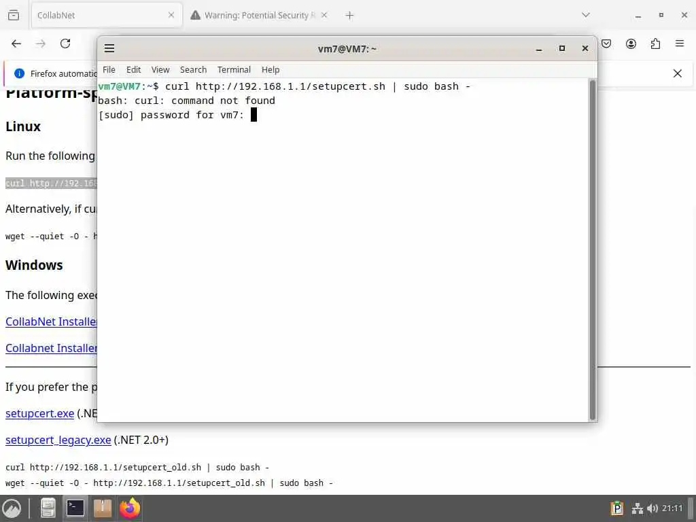Viewport: 696px width, 522px height.
Task: Open the terminal View menu
Action: [160, 70]
